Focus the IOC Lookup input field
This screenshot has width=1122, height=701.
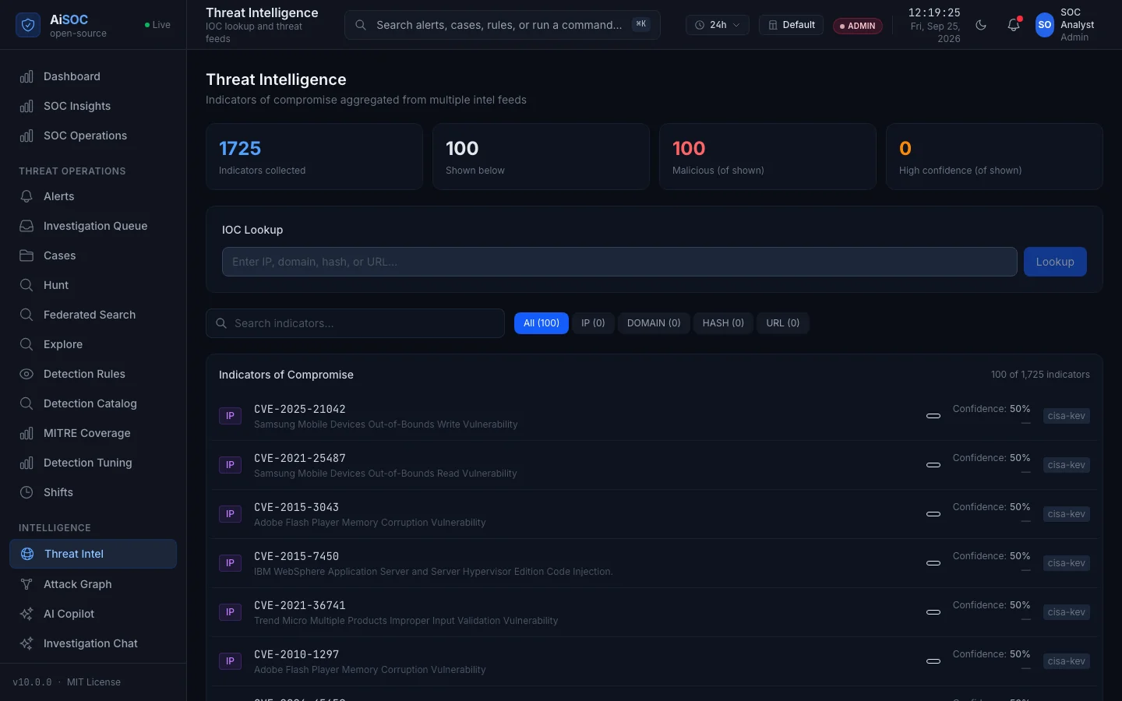(619, 262)
